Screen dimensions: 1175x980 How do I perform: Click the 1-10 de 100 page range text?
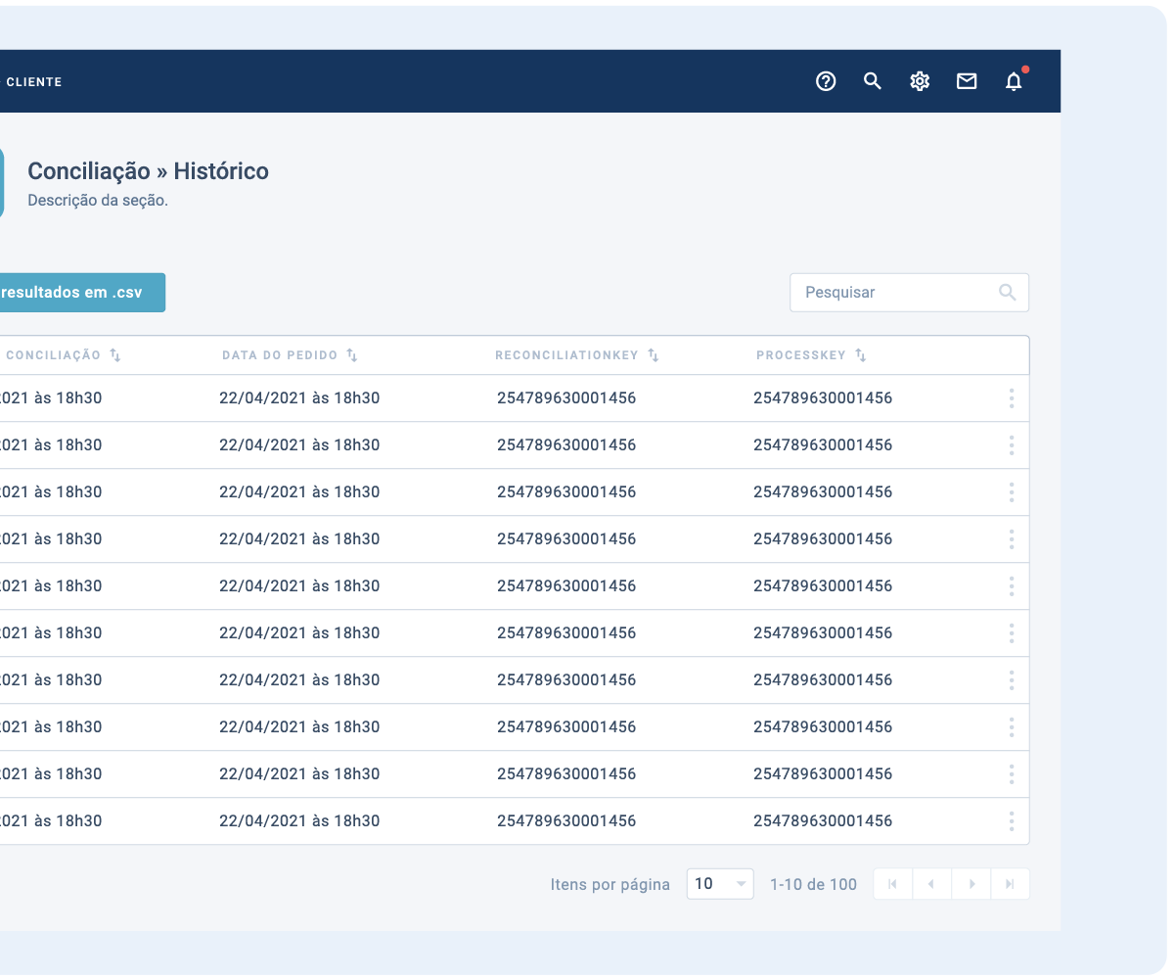(813, 884)
